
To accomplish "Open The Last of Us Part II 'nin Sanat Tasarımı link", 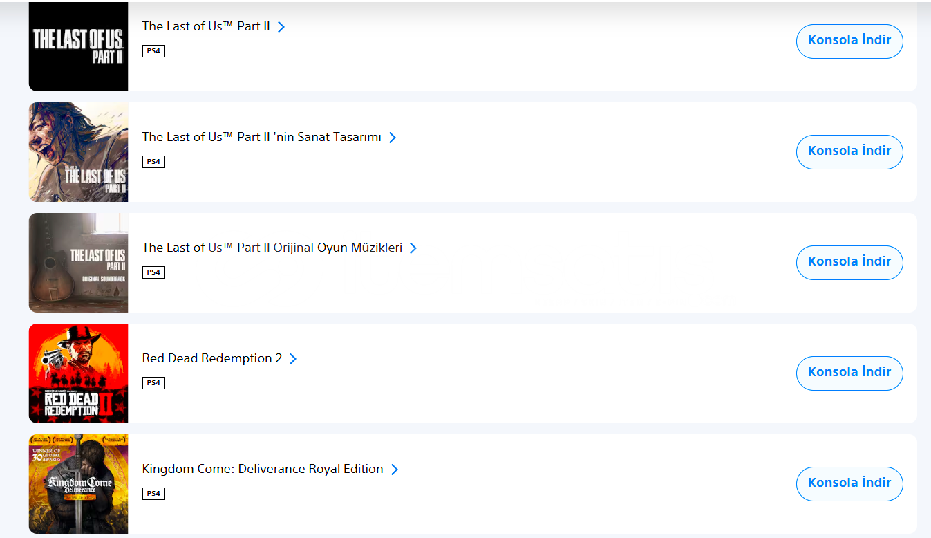I will (261, 137).
